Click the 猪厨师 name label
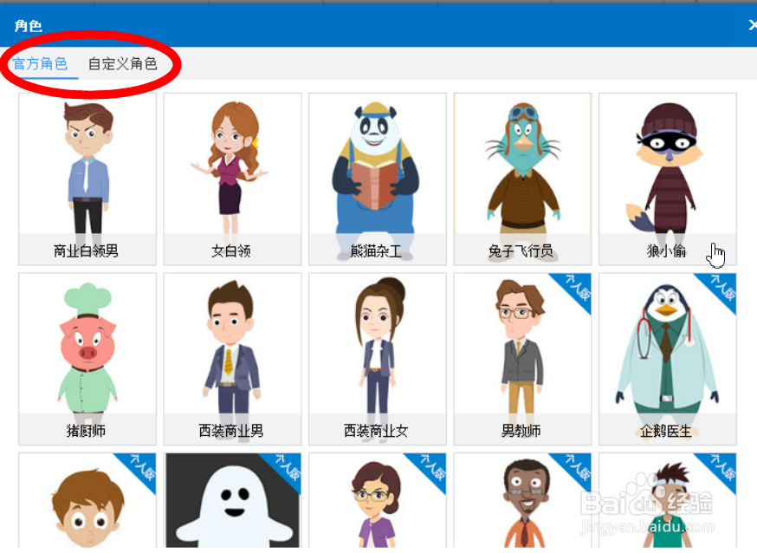 [x=86, y=430]
